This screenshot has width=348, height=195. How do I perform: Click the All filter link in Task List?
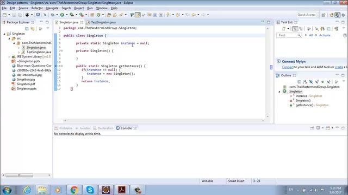tap(310, 35)
